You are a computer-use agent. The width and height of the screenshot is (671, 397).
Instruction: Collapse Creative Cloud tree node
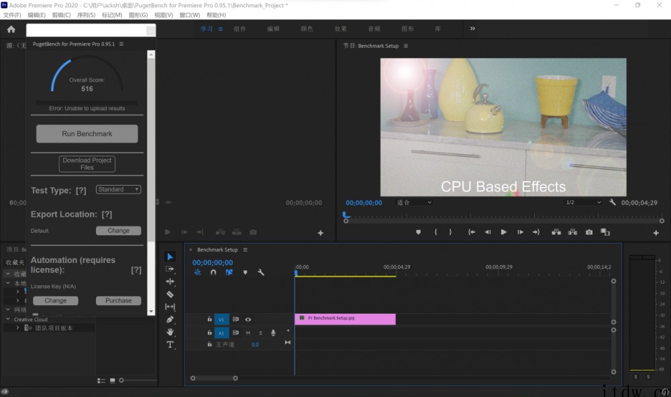[x=8, y=319]
